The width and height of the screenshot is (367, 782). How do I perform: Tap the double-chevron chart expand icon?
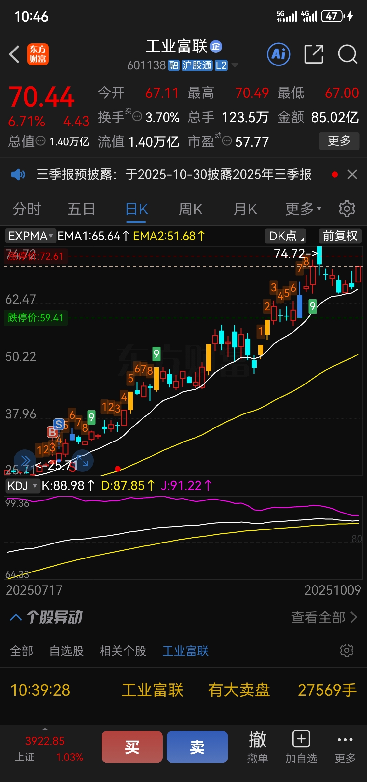25,461
